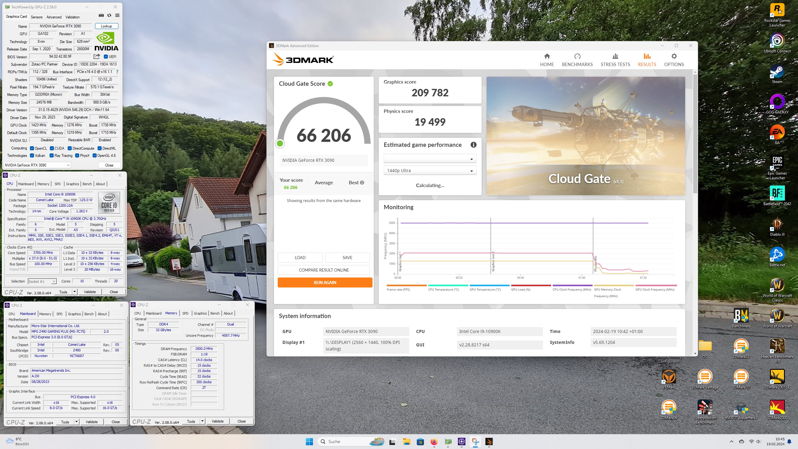798x449 pixels.
Task: Open the empty game selection dropdown in 3DMark
Action: tap(430, 159)
